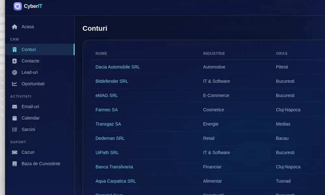Viewport: 325px width, 195px height.
Task: Click Financiar industry cell
Action: pos(212,167)
